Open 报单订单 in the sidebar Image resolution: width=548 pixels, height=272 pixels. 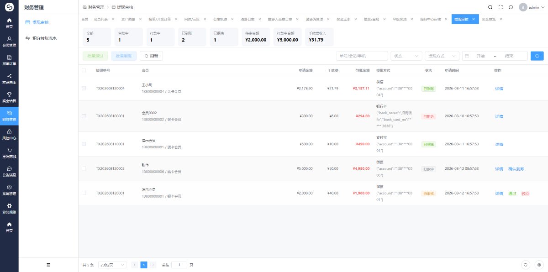9,60
